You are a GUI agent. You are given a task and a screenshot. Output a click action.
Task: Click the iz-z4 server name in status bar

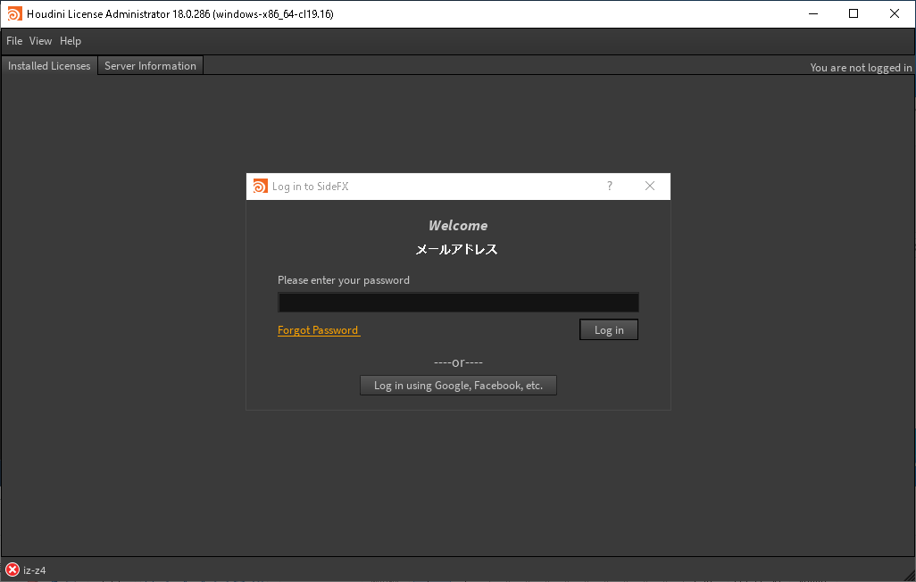click(x=35, y=570)
